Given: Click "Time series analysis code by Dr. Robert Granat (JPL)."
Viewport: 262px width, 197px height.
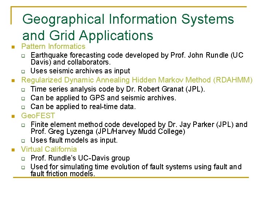Looking at the screenshot, I should [118, 89].
